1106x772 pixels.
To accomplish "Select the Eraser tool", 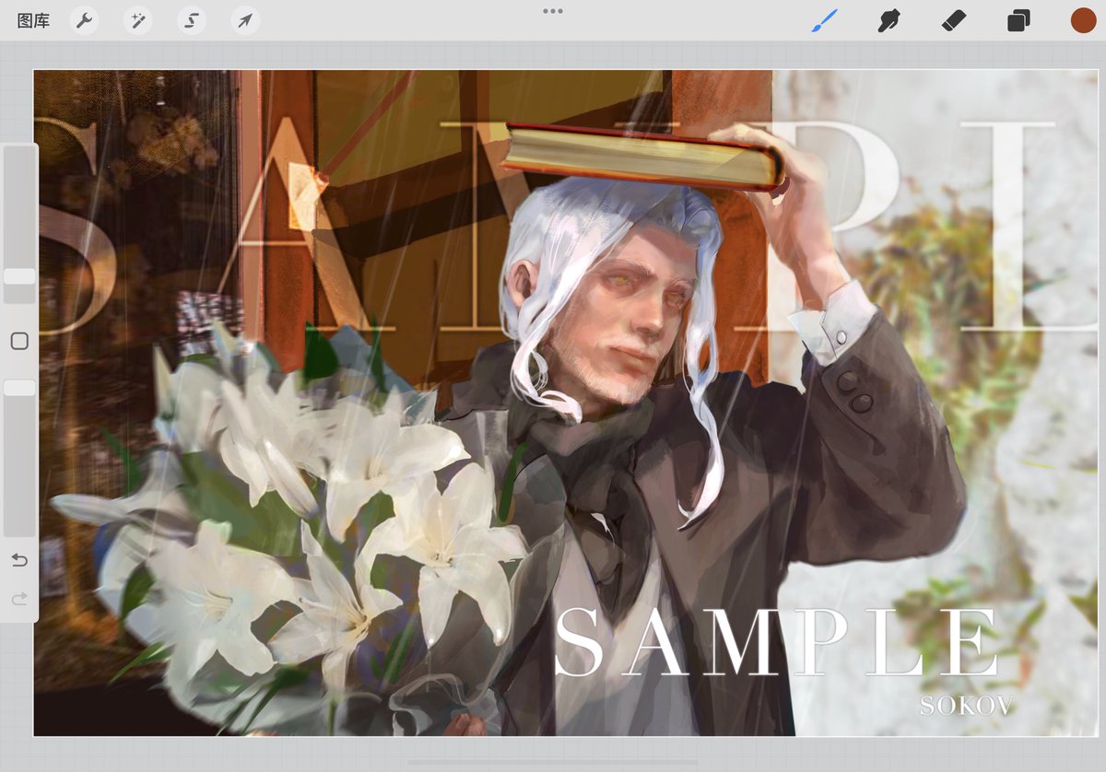I will point(954,20).
